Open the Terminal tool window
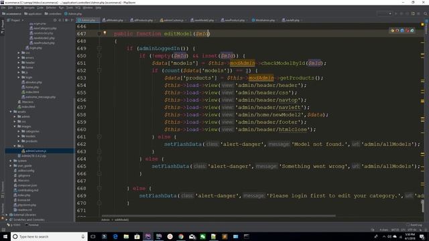Viewport: 429px width, 241px height. [32, 225]
